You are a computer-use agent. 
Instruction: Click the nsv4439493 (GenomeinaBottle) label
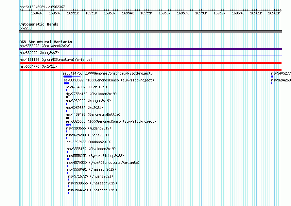[x=93, y=114]
